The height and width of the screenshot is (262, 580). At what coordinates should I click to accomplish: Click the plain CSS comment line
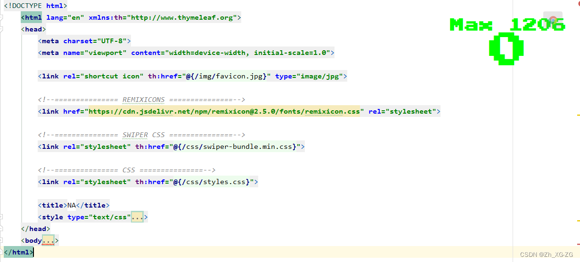tap(127, 170)
